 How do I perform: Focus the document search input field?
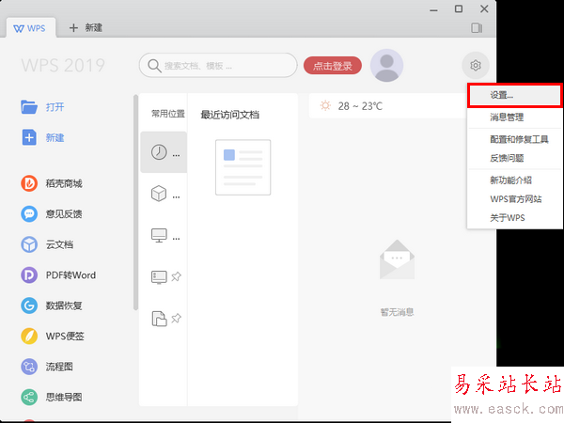[x=218, y=66]
